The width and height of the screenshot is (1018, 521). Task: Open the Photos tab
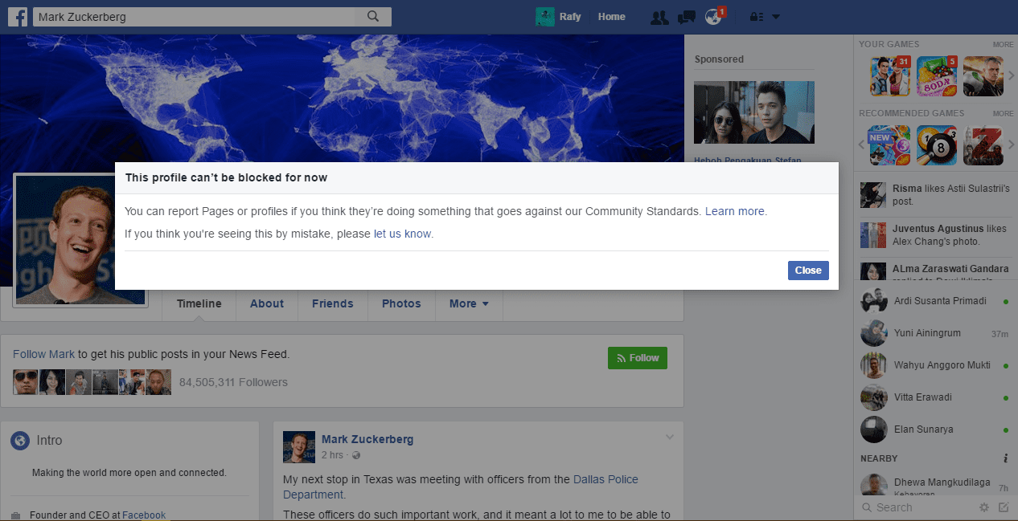401,303
